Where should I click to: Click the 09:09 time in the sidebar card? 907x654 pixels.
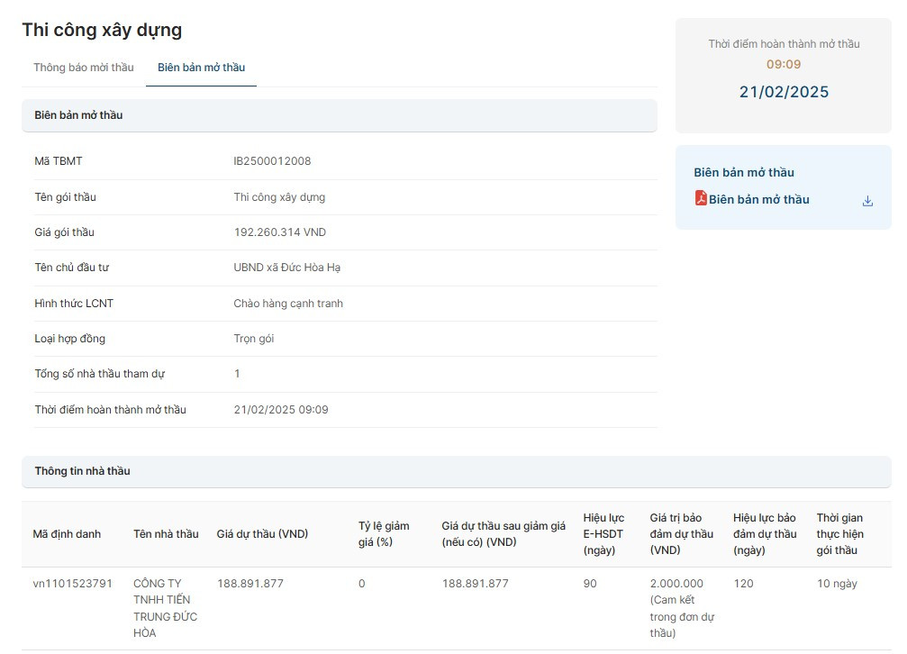point(784,65)
